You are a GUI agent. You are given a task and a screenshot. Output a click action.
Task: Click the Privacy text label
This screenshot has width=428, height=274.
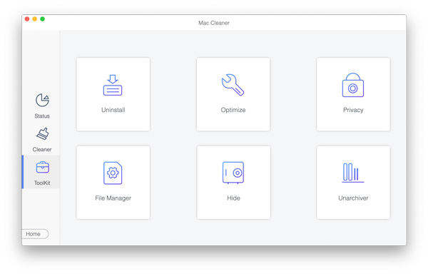pyautogui.click(x=353, y=110)
